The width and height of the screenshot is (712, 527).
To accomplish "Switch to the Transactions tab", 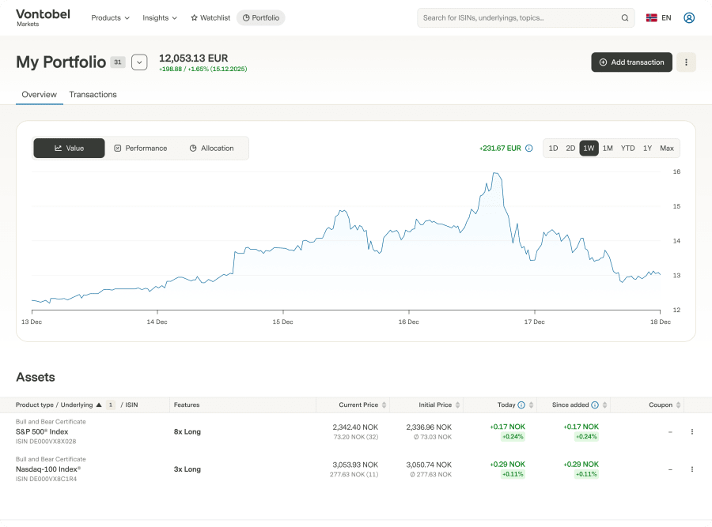I will point(93,94).
